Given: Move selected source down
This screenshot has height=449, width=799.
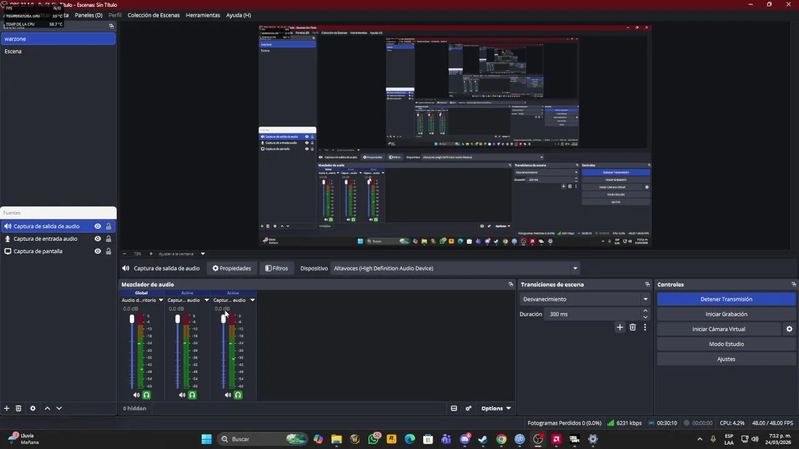Looking at the screenshot, I should [59, 408].
